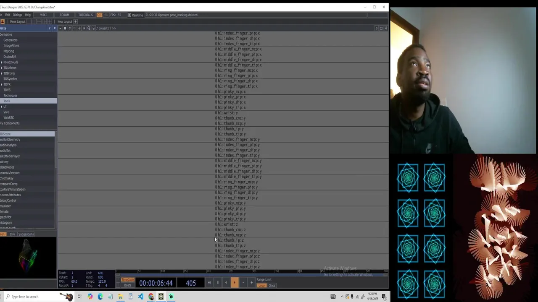Click the Pane Layout label
The image size is (538, 302).
click(x=18, y=21)
